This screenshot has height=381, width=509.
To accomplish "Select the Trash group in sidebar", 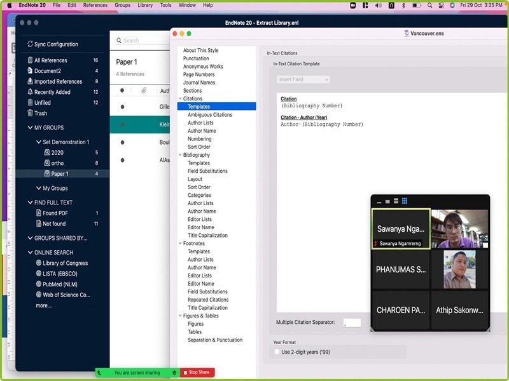I will (x=41, y=113).
